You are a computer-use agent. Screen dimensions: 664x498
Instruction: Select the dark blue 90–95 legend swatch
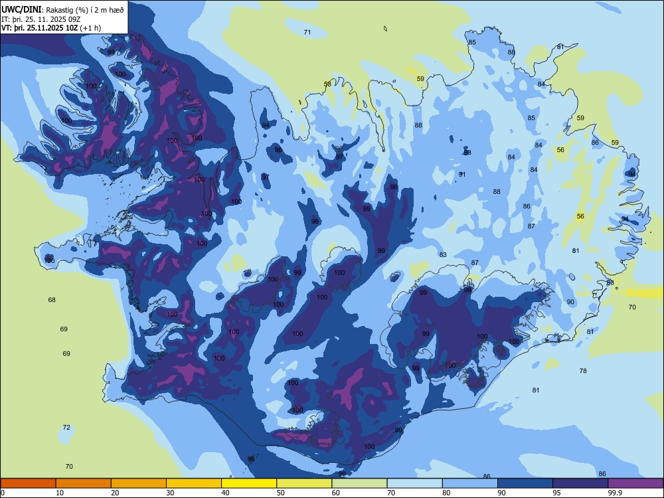click(x=525, y=483)
